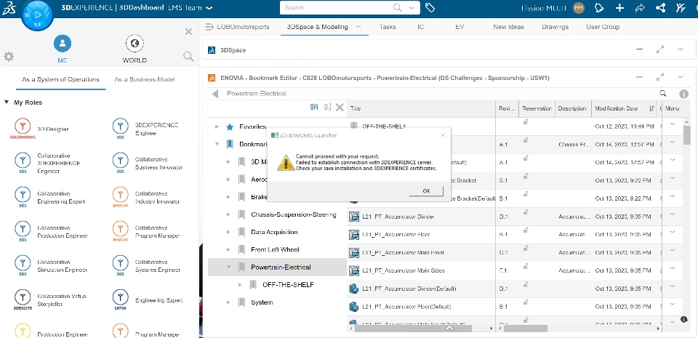Open the social network icon in top bar
Screen dimensions: 698x338
point(661,7)
